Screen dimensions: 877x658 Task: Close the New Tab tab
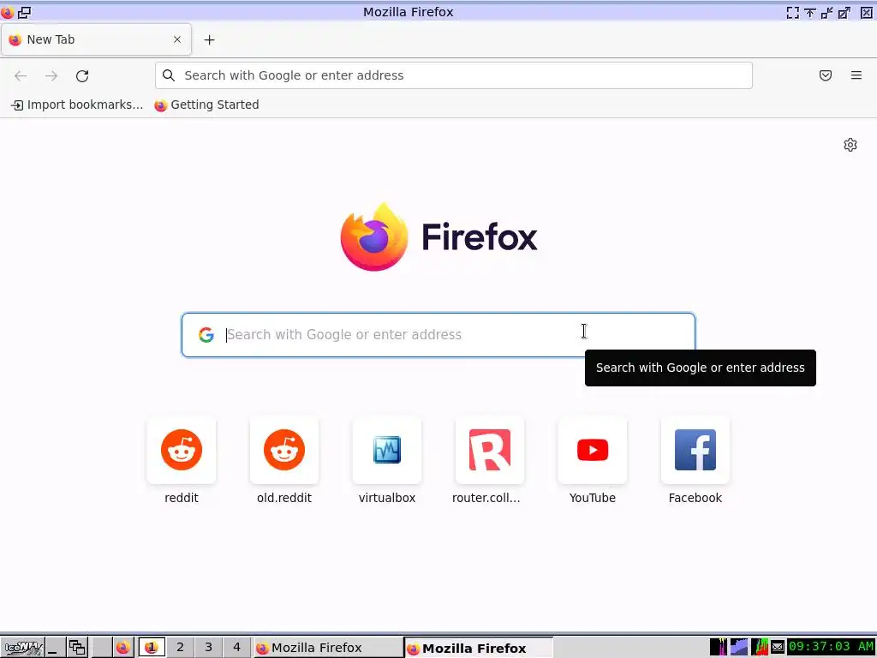coord(176,39)
